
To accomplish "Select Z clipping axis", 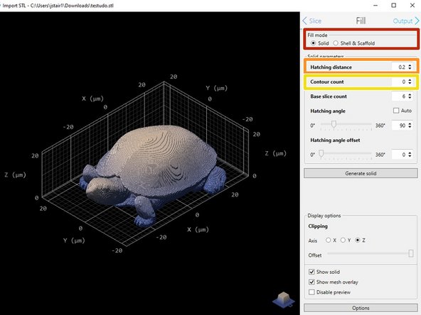I will (x=358, y=241).
